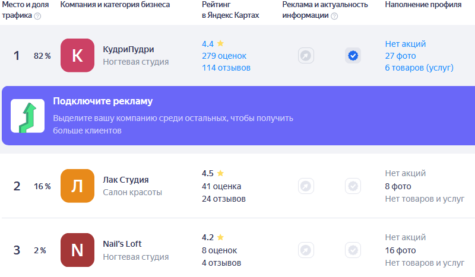Screen dimensions: 475x277
Task: Open help icon beside traffic share header
Action: tap(37, 16)
